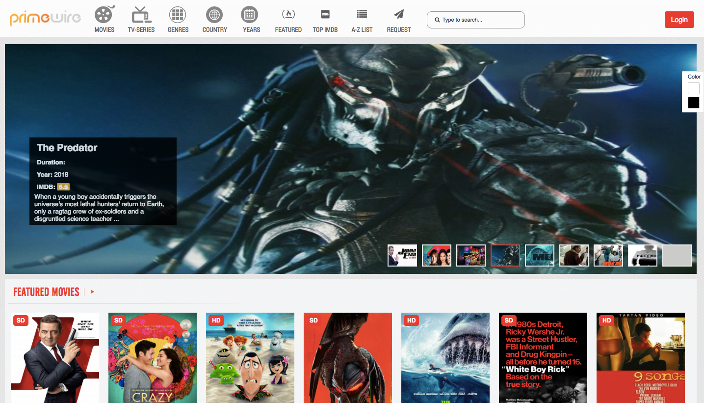Click the YEARS menu label
704x403 pixels.
tap(252, 29)
